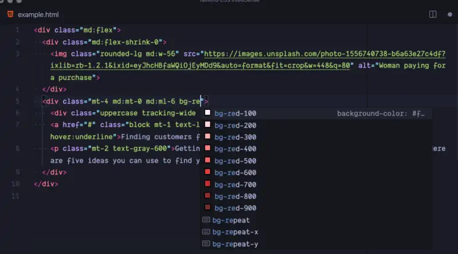Click the bg-red-200 color preview square
The width and height of the screenshot is (458, 254).
207,125
